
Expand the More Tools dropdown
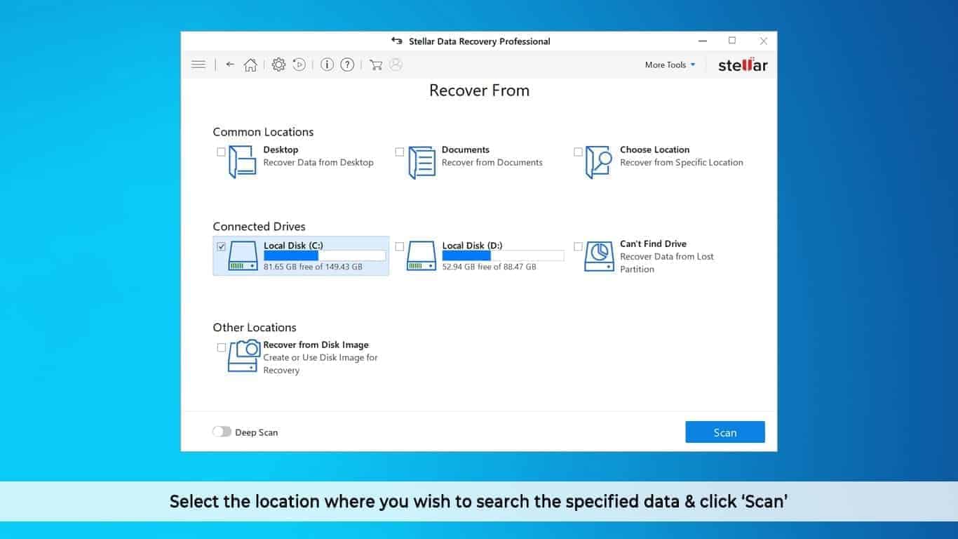tap(670, 65)
